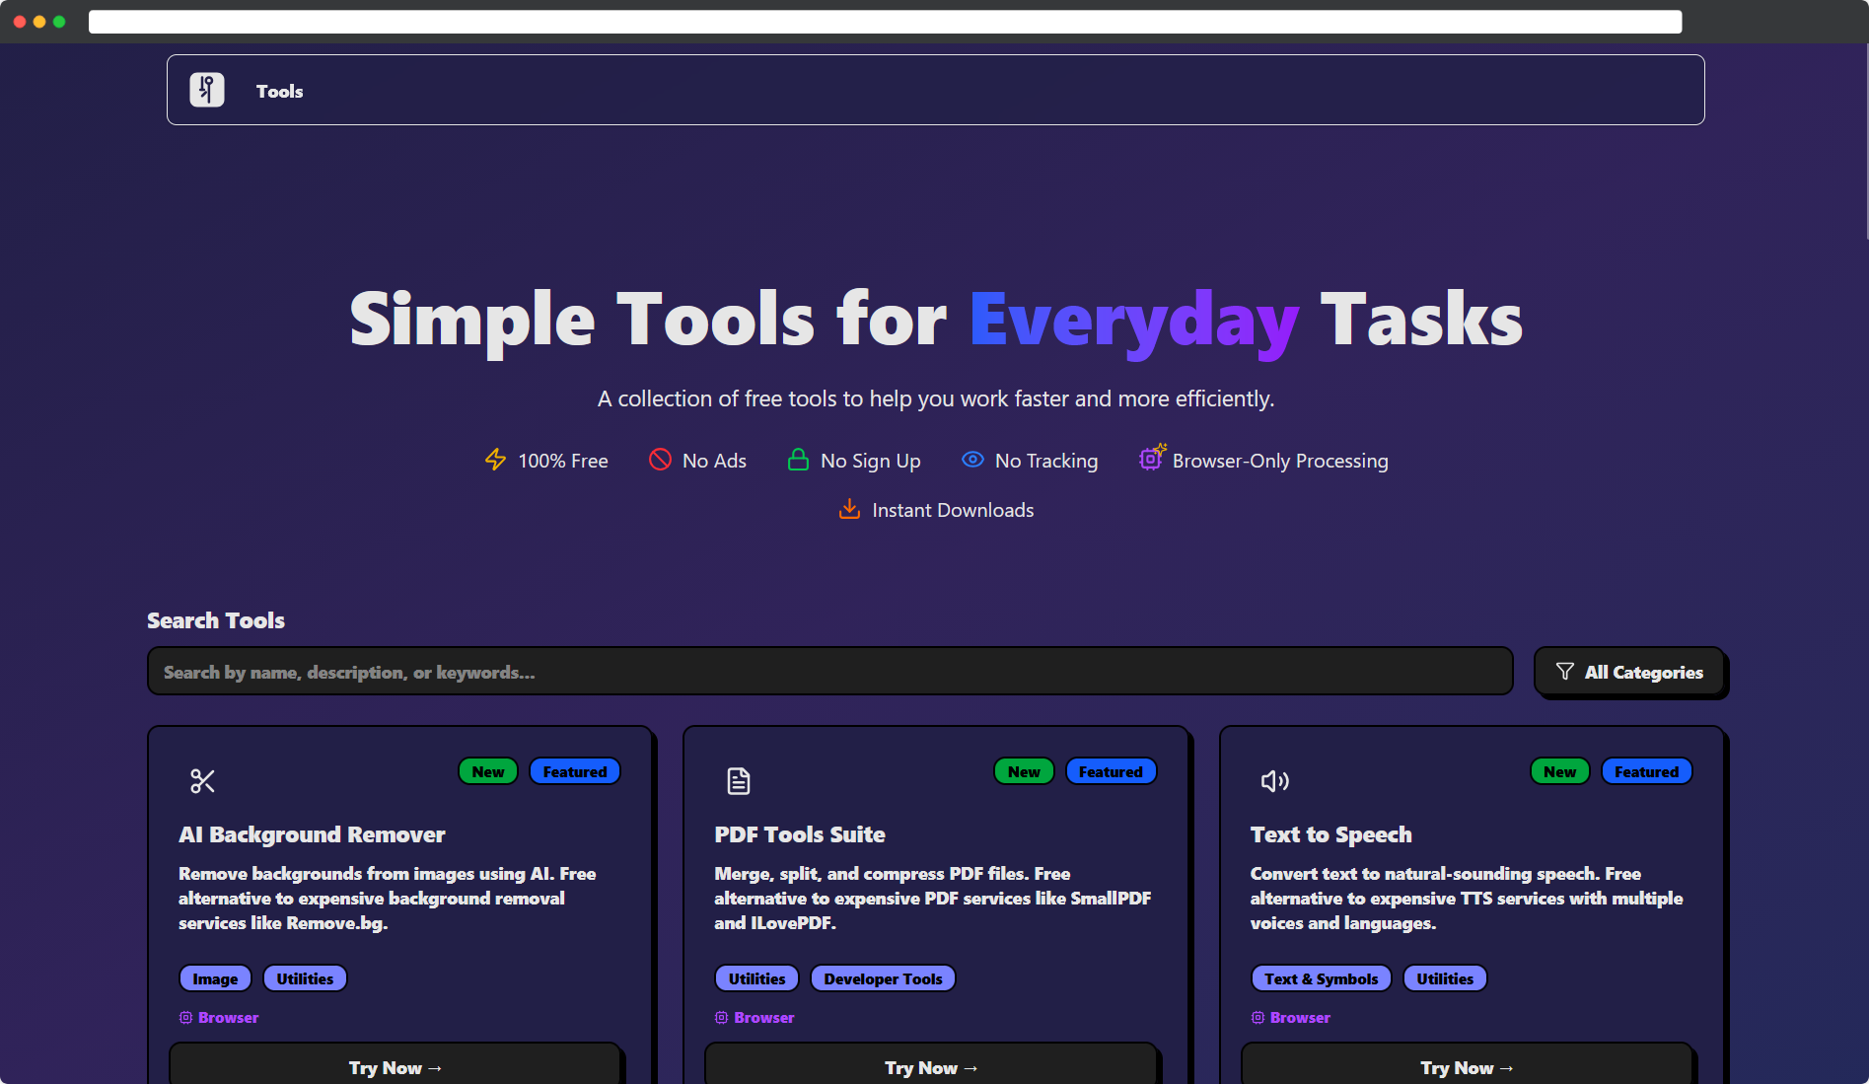The image size is (1869, 1084).
Task: Click the Tools logo icon in header
Action: coord(207,90)
